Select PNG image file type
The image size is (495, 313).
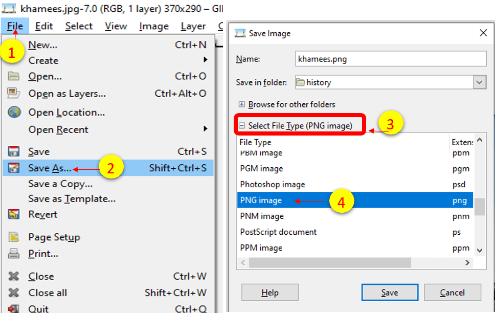(x=355, y=200)
